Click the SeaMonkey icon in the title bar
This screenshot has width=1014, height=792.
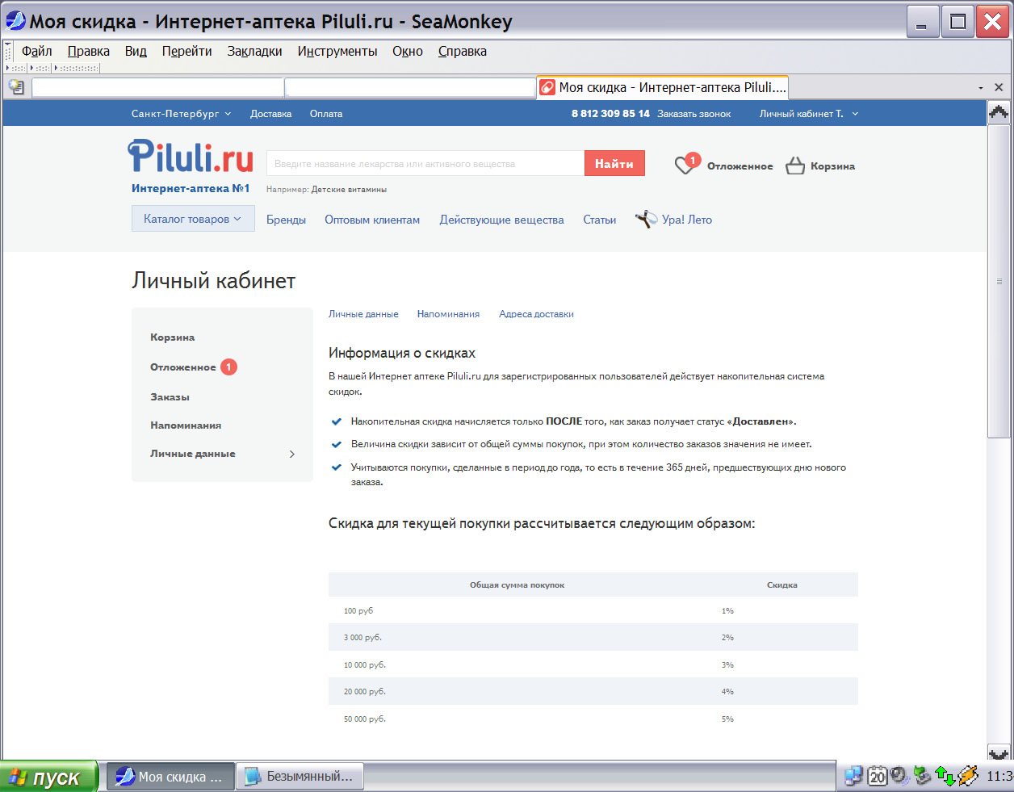click(15, 21)
